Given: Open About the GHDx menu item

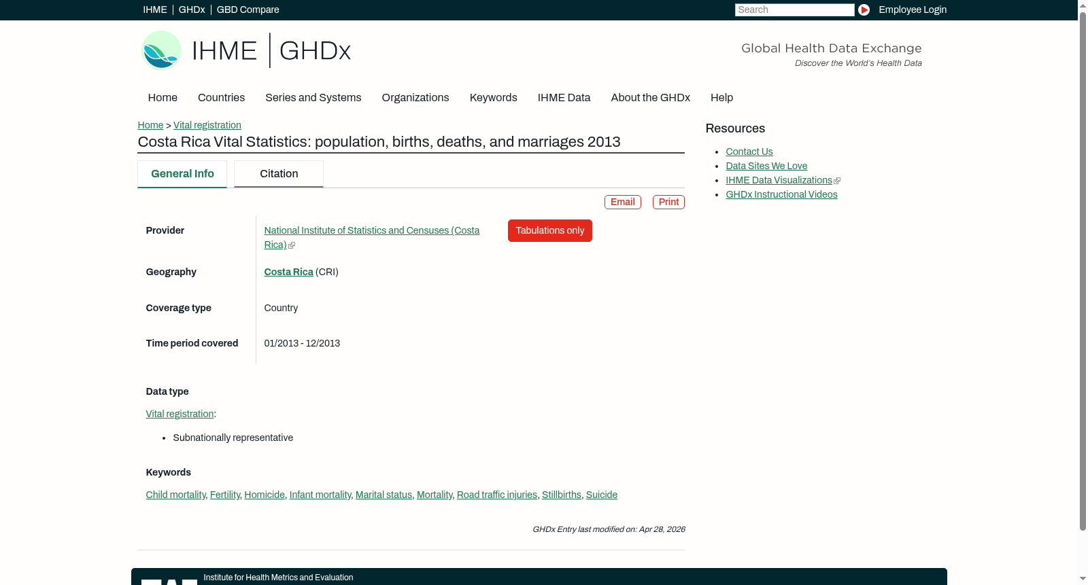Looking at the screenshot, I should tap(650, 98).
